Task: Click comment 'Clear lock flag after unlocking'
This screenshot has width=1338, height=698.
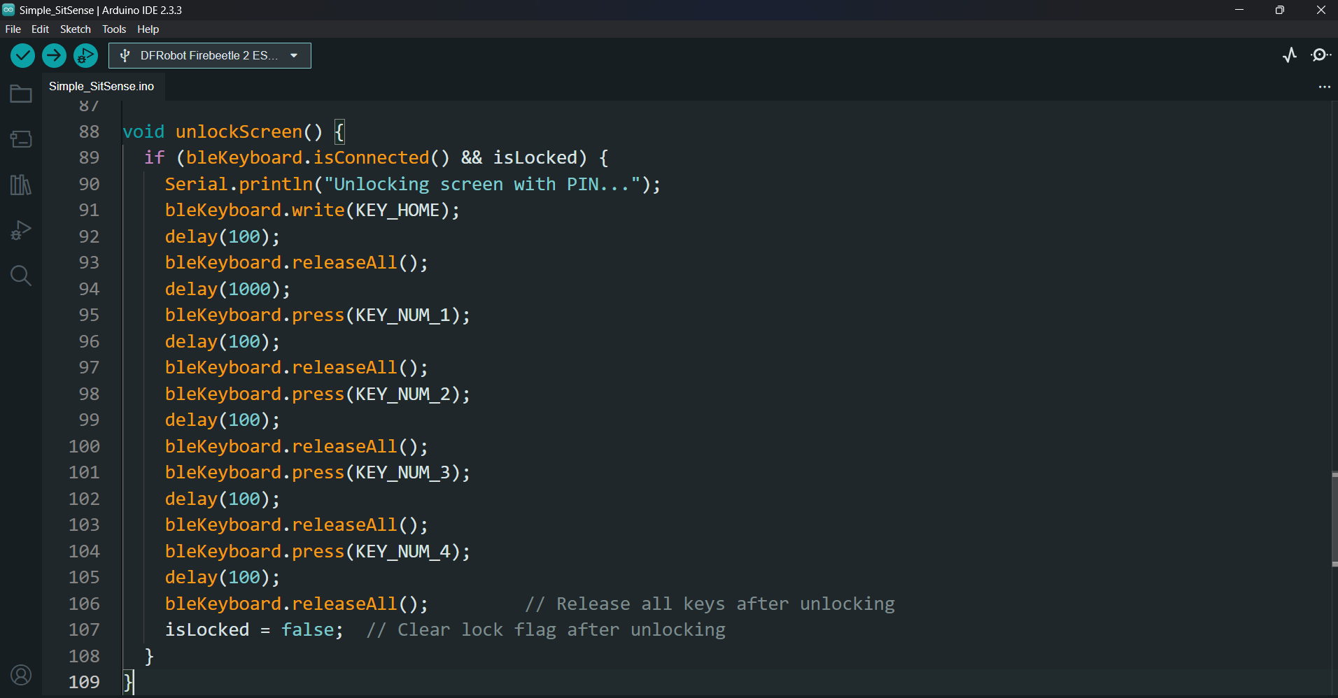Action: (562, 630)
